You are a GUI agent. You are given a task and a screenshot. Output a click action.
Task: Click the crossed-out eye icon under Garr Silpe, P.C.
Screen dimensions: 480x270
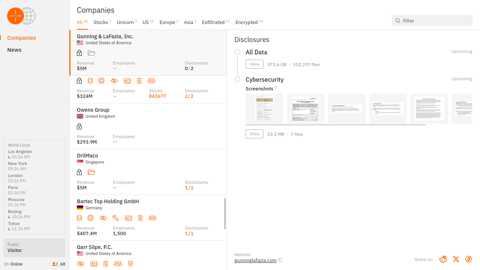point(81,264)
